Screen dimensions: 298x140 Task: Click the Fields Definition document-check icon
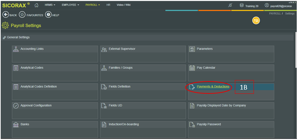click(x=104, y=87)
